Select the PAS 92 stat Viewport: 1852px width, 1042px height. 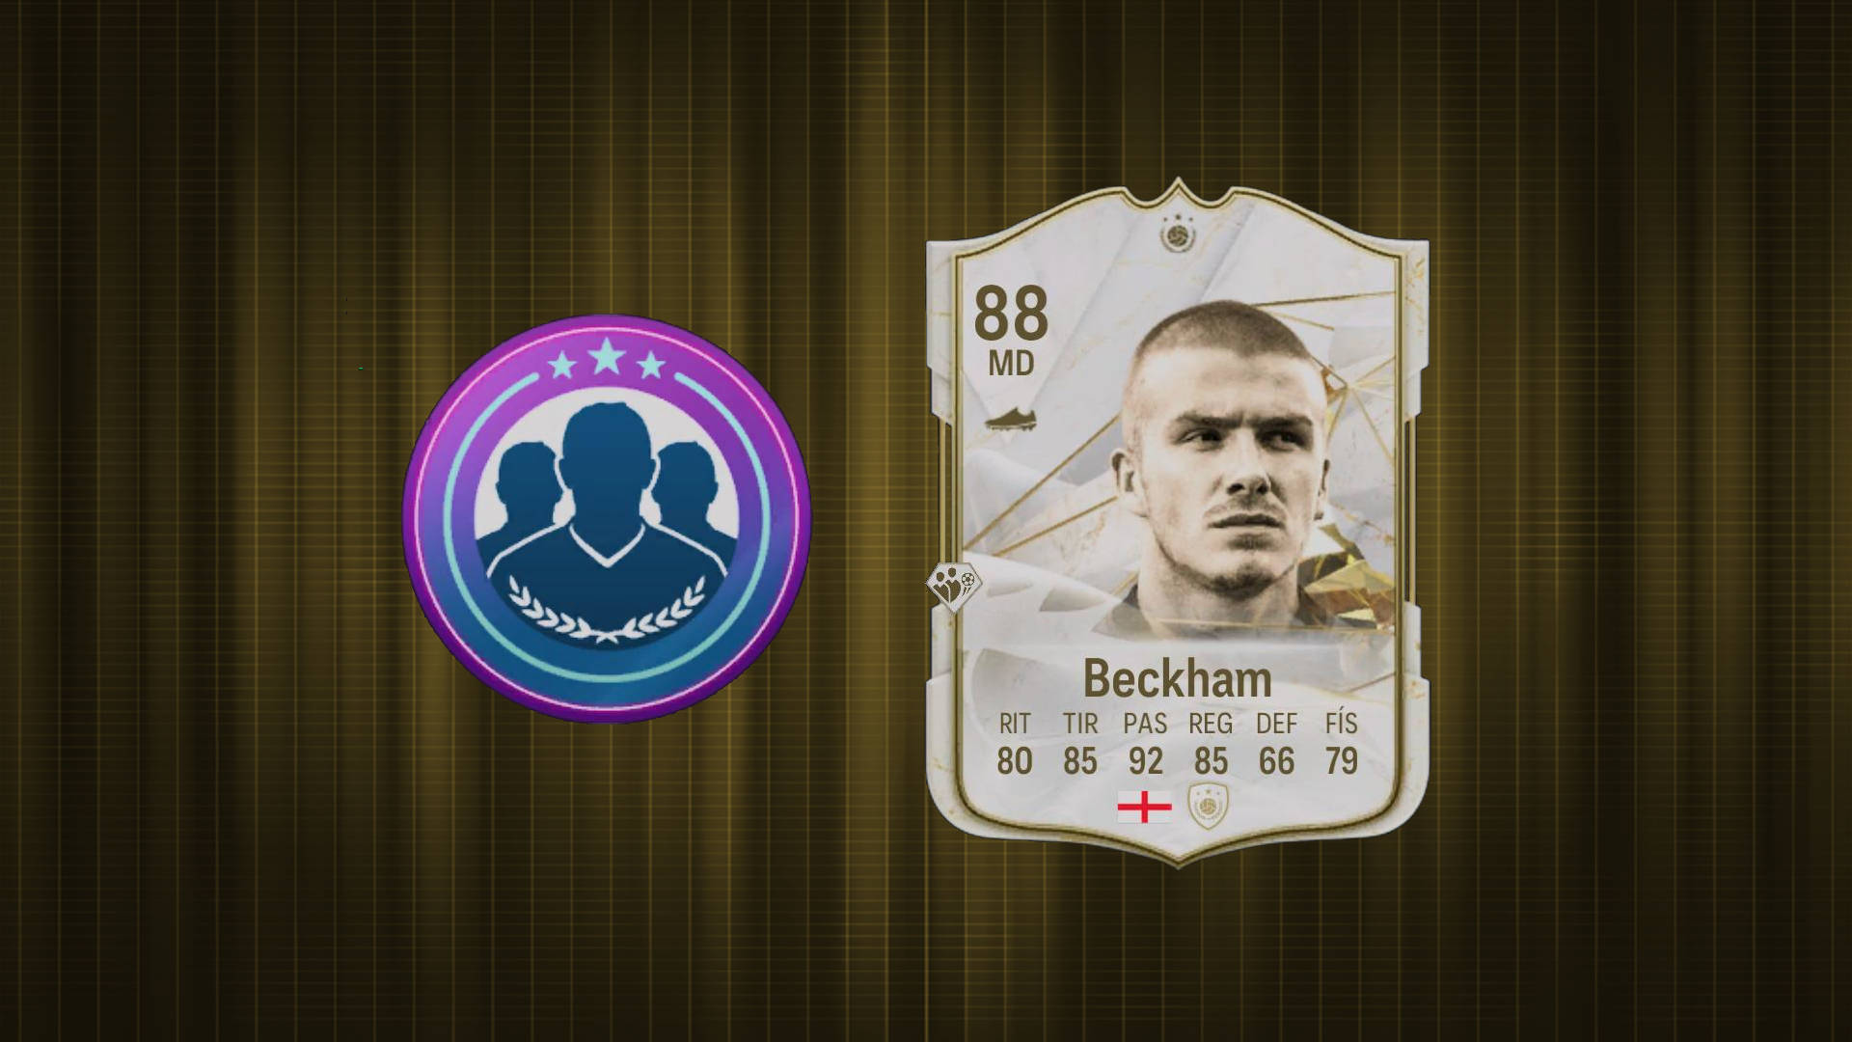(1145, 744)
